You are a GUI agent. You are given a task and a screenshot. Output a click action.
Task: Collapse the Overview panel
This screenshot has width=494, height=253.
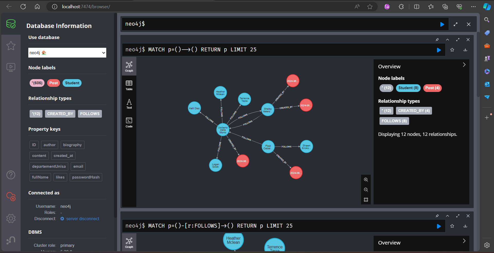pos(464,65)
